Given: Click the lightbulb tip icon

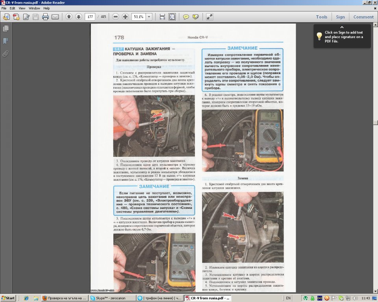Looking at the screenshot, I should (319, 36).
